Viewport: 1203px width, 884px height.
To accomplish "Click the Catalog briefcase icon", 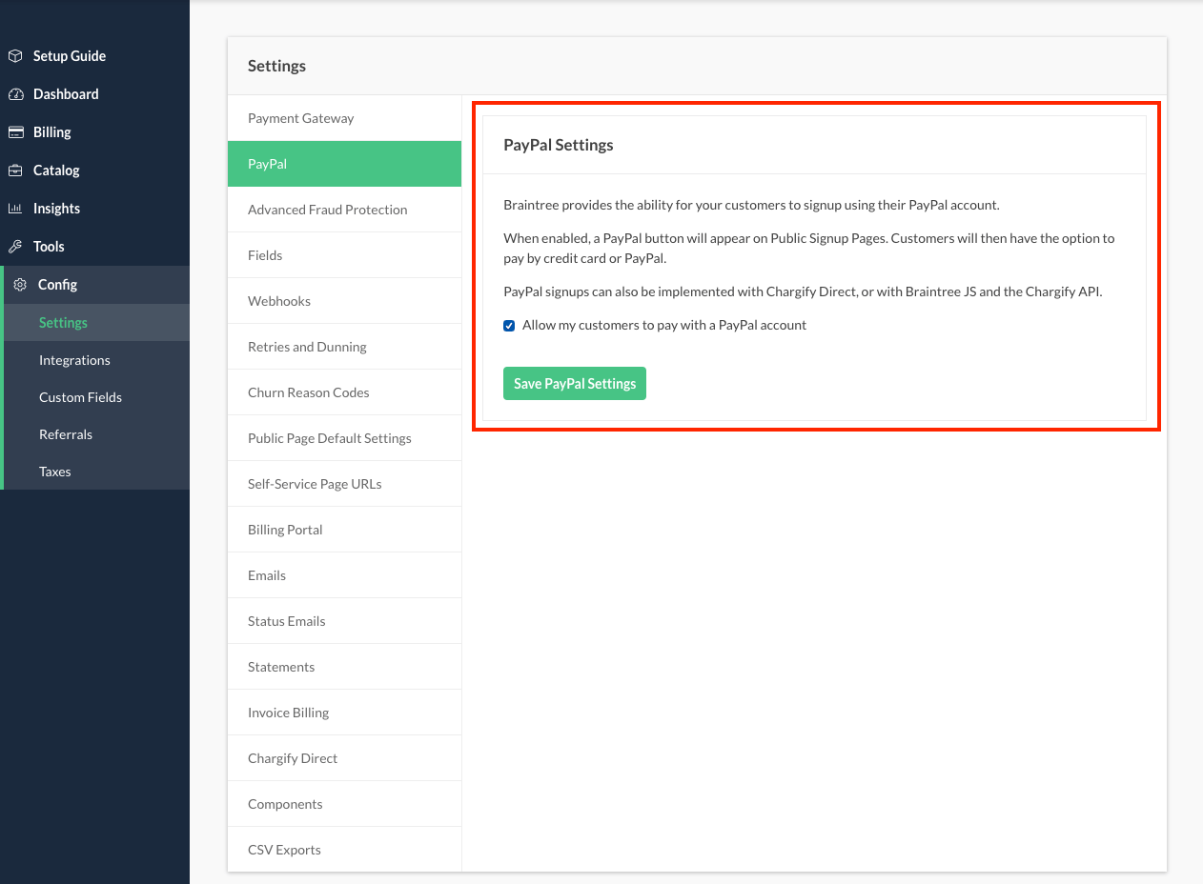I will (x=15, y=171).
